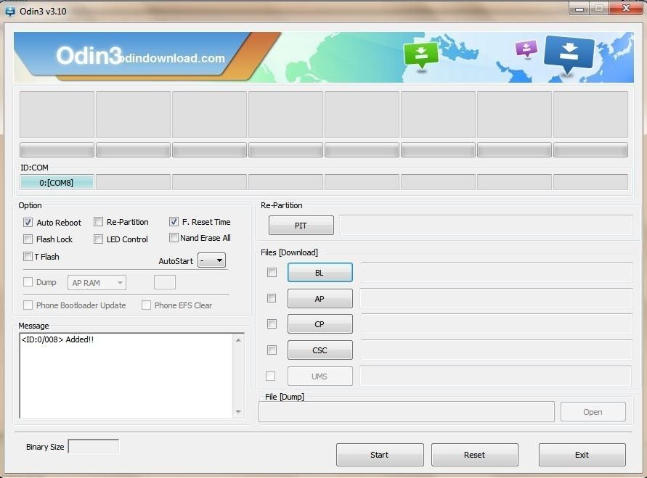The height and width of the screenshot is (478, 647).
Task: Click the PIT button
Action: pyautogui.click(x=301, y=226)
